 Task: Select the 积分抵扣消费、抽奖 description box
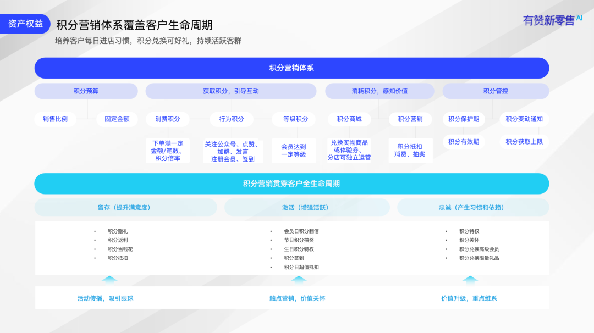(x=410, y=151)
